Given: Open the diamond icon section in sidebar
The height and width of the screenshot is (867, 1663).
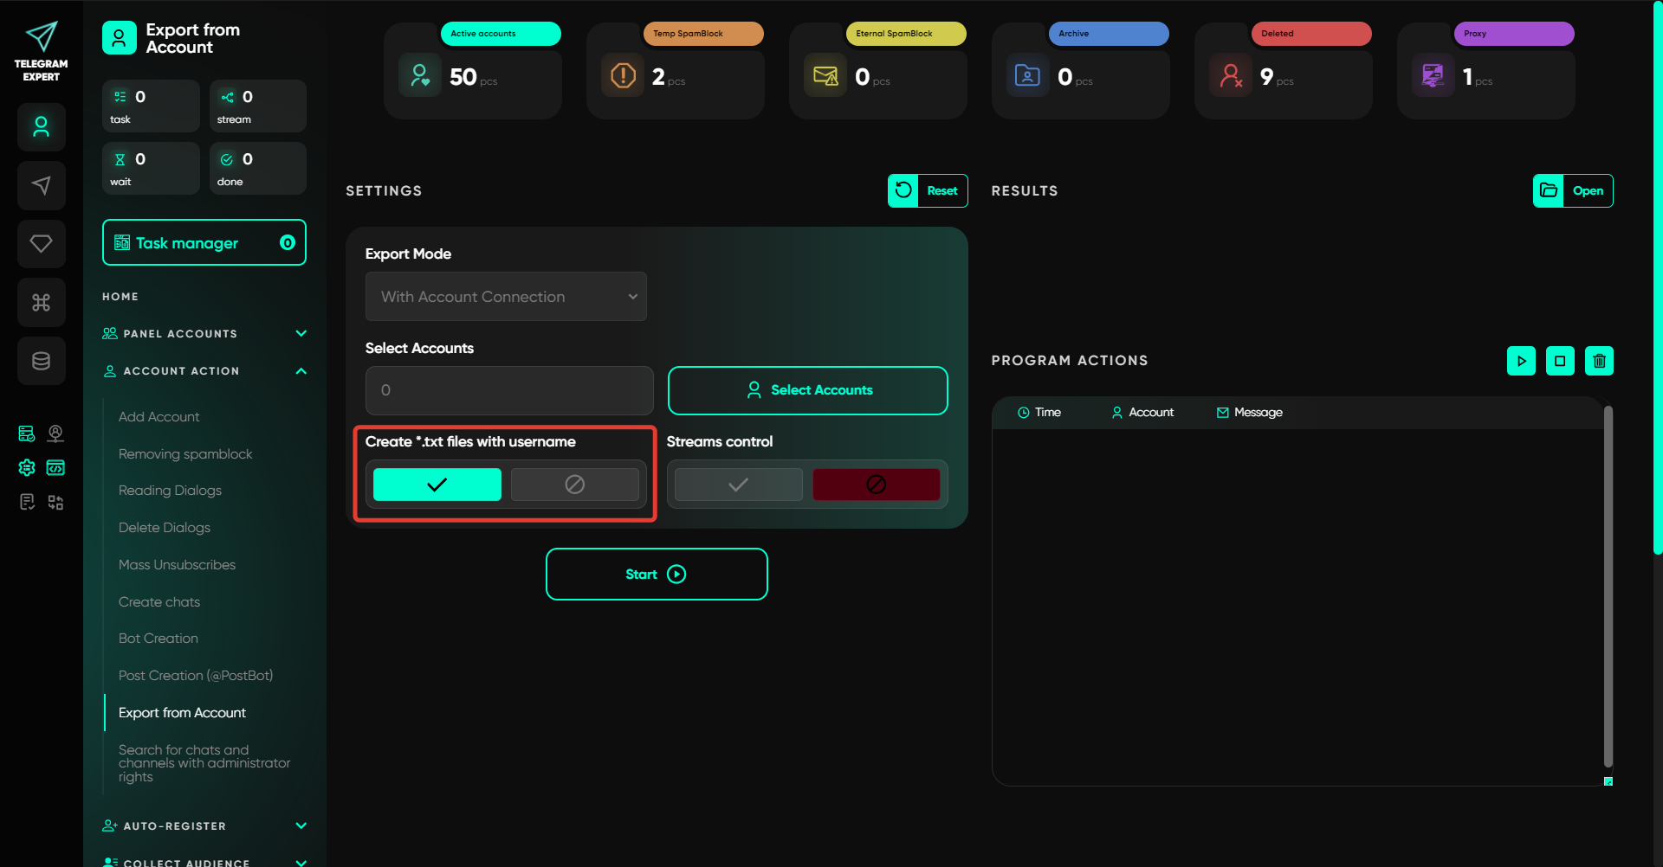Looking at the screenshot, I should pyautogui.click(x=41, y=244).
